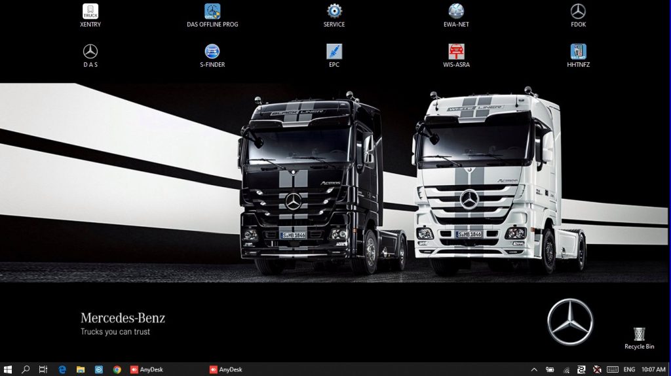Screen dimensions: 671x376
Task: Open the Windows Start menu
Action: [x=8, y=369]
